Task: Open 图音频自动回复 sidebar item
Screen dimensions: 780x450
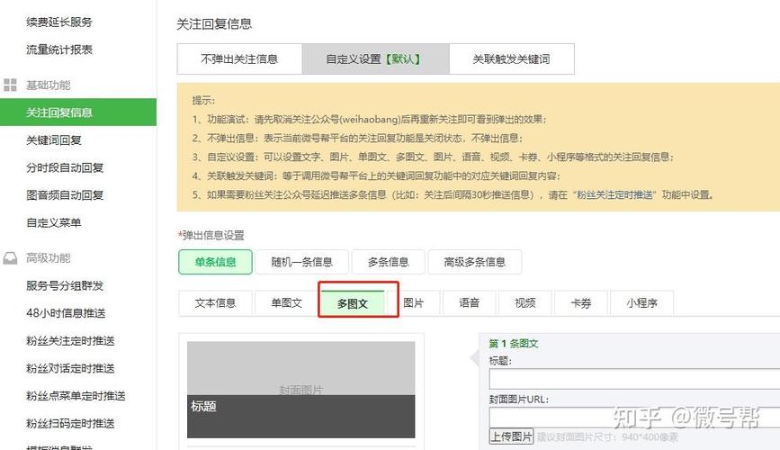Action: (65, 195)
